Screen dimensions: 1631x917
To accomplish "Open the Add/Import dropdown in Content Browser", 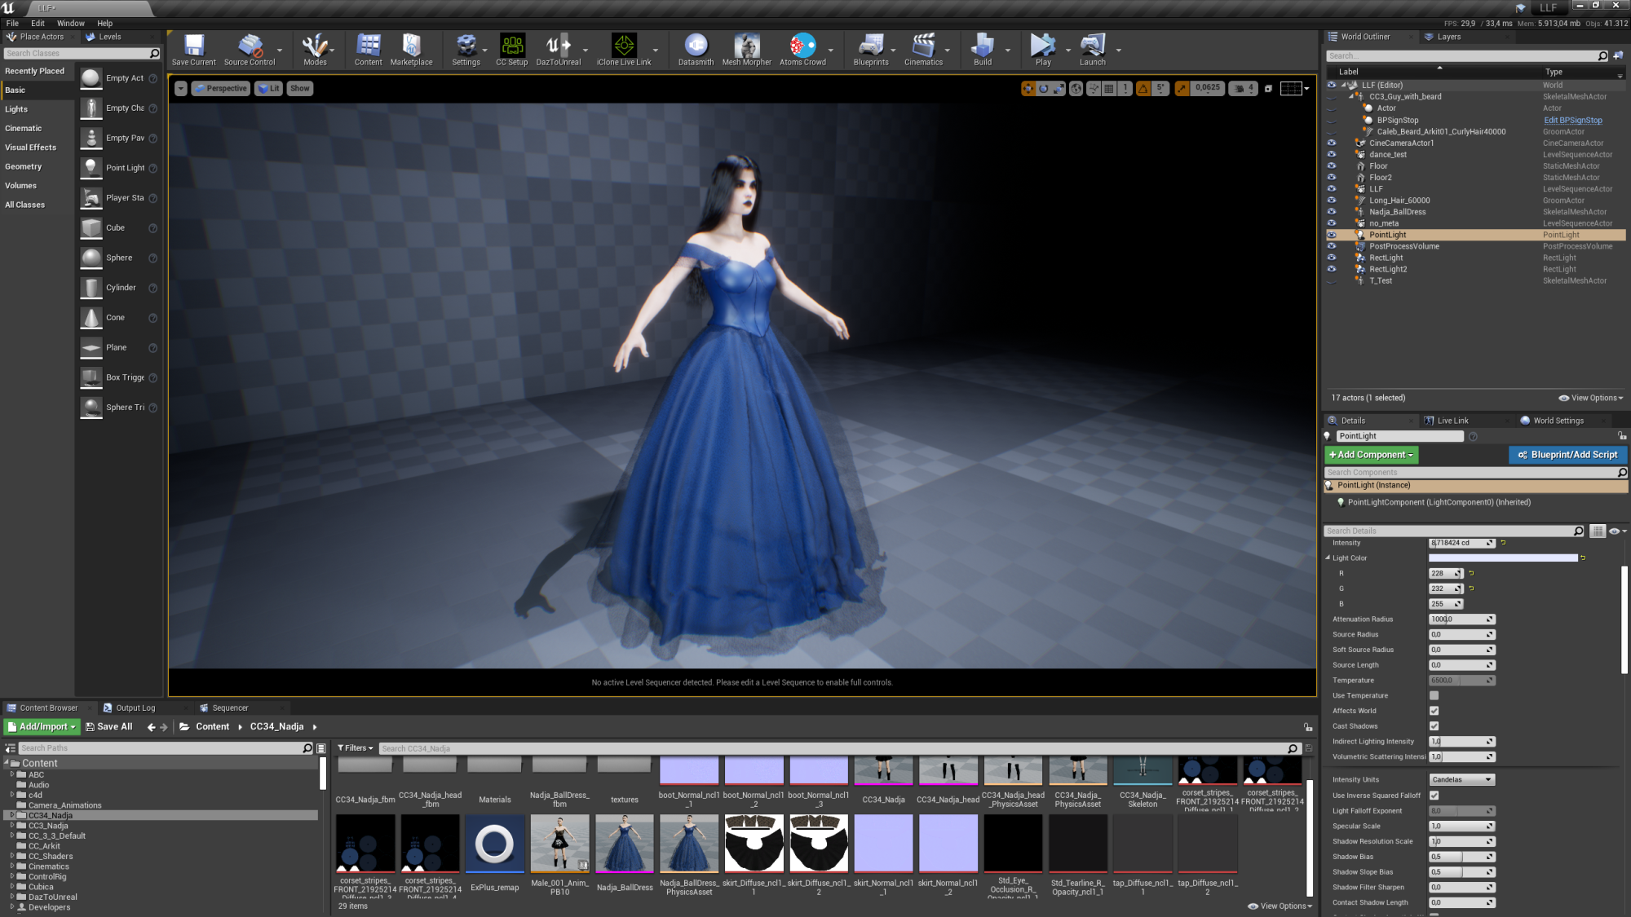I will tap(42, 727).
